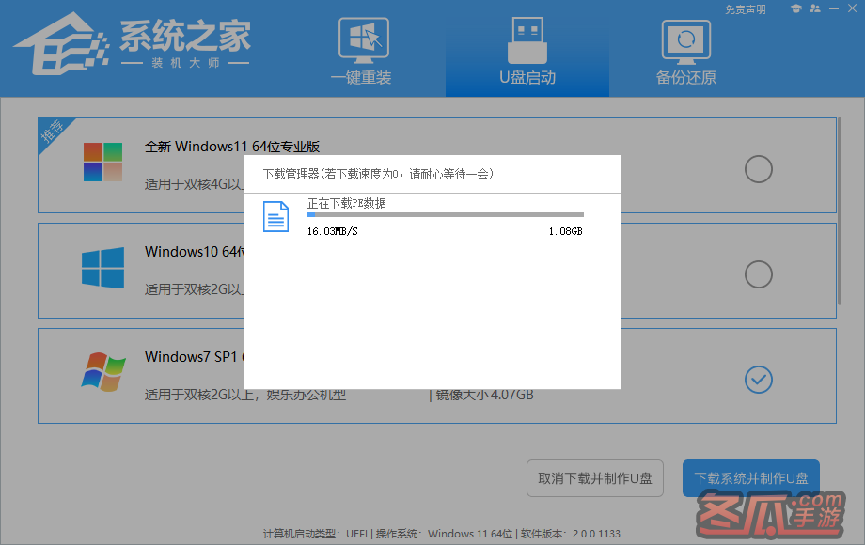Click the Windows 10 logo icon
Image resolution: width=865 pixels, height=545 pixels.
tap(102, 268)
